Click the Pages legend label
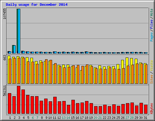 point(152,37)
